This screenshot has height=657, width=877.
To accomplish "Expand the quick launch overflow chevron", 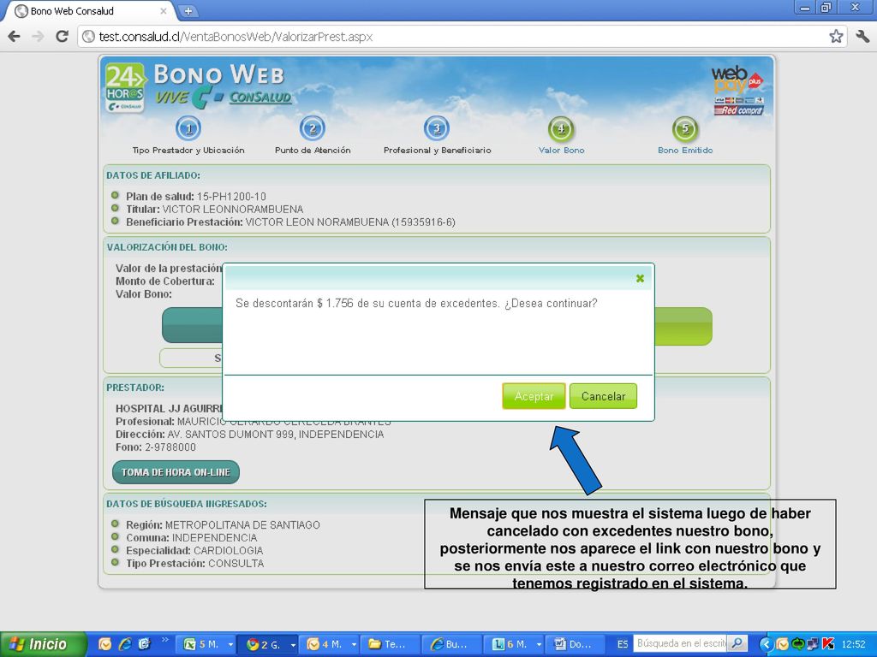I will [164, 639].
